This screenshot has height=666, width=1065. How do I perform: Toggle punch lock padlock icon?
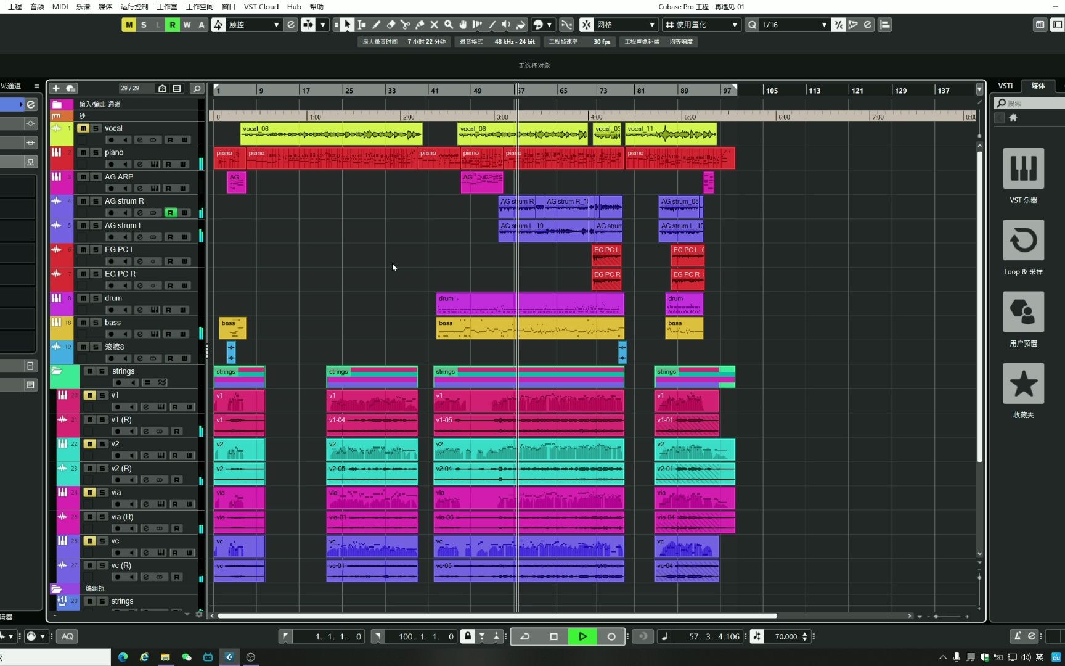(468, 636)
